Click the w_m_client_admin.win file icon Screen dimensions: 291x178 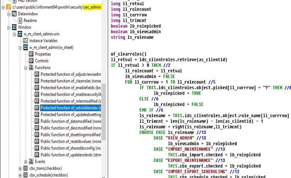[x=19, y=34]
